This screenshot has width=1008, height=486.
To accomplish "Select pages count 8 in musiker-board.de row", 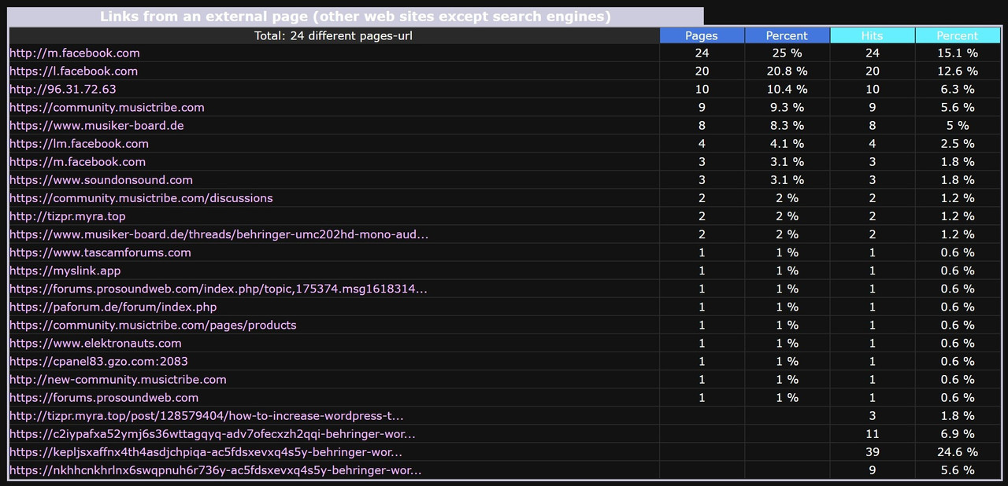I will click(x=702, y=125).
